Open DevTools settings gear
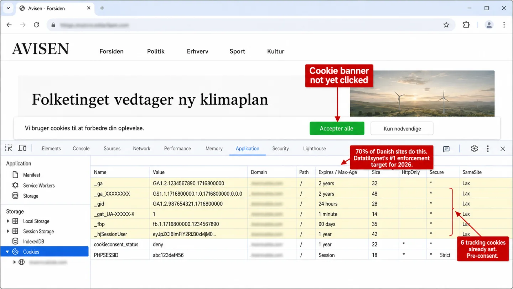The height and width of the screenshot is (289, 513). (x=474, y=149)
